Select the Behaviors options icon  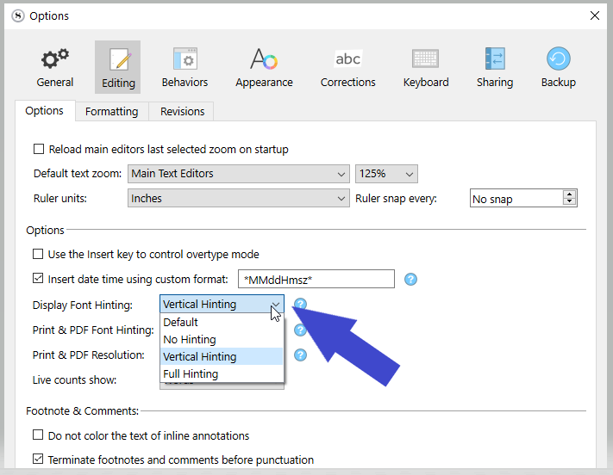point(185,67)
